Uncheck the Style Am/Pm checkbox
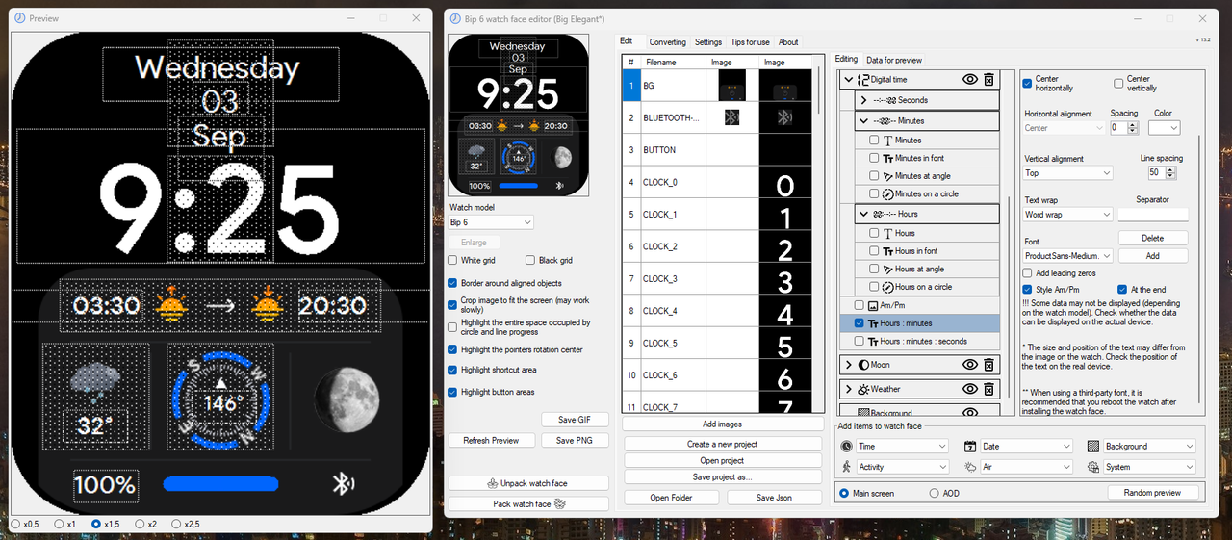 point(1028,289)
